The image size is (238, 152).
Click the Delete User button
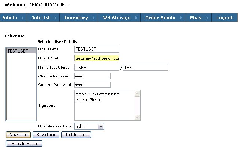tap(76, 135)
